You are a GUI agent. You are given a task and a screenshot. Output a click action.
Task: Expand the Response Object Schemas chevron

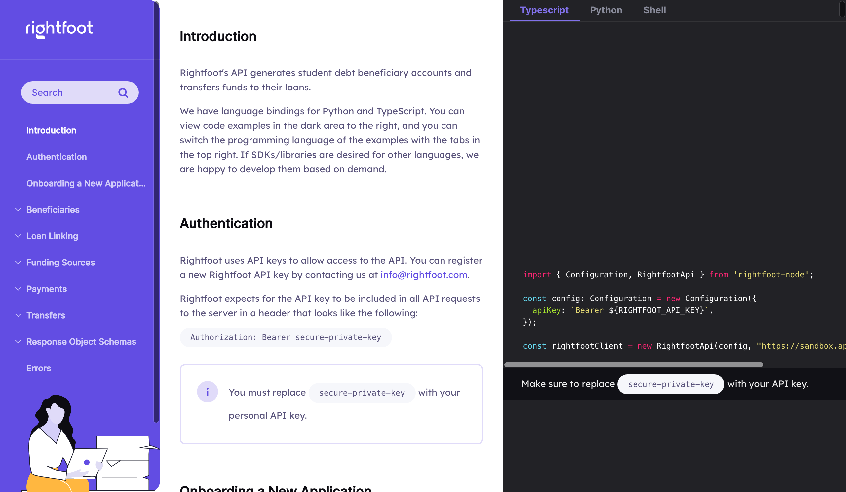[18, 342]
